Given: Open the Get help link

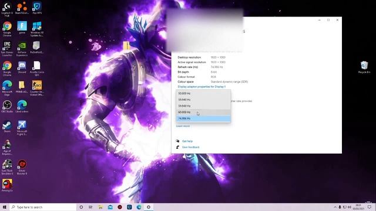Looking at the screenshot, I should click(x=187, y=141).
